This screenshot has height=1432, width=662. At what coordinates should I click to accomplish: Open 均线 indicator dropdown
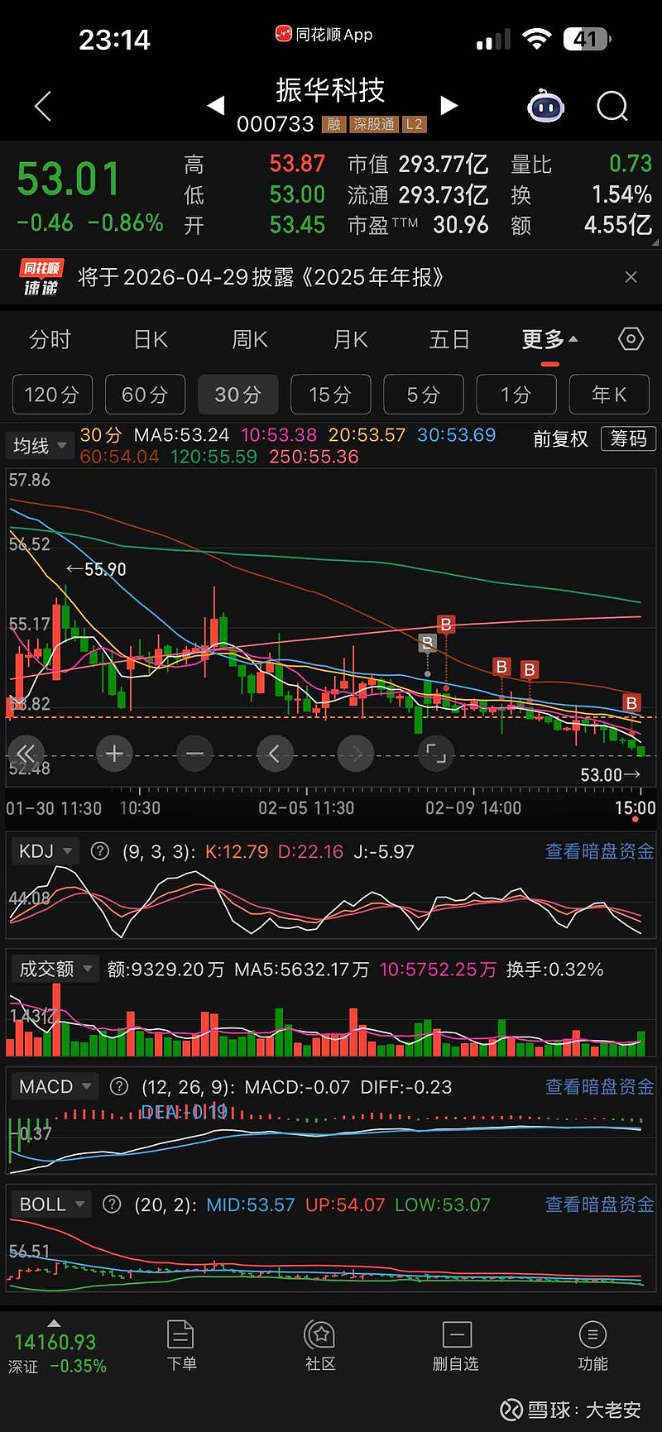pyautogui.click(x=40, y=446)
